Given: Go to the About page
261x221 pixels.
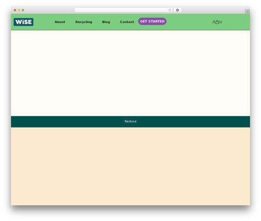Looking at the screenshot, I should pos(60,22).
